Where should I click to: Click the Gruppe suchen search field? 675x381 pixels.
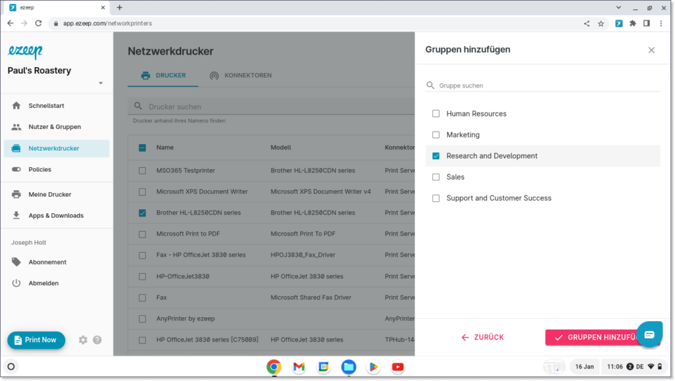pyautogui.click(x=543, y=86)
